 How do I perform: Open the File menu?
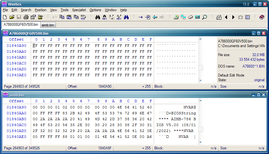[5, 10]
